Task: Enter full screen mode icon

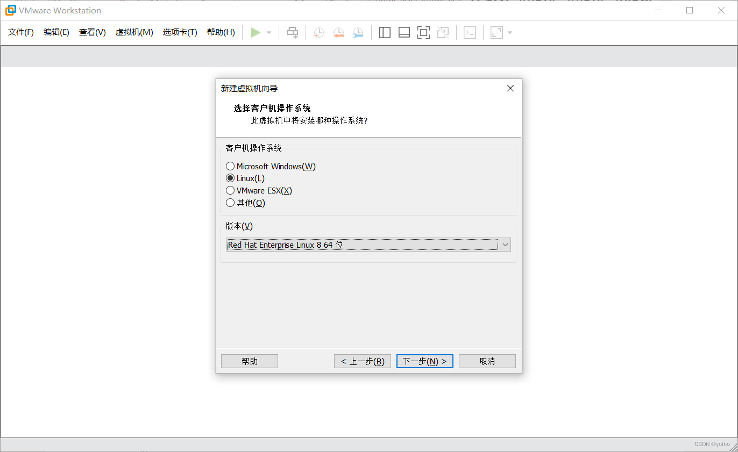Action: pos(423,33)
